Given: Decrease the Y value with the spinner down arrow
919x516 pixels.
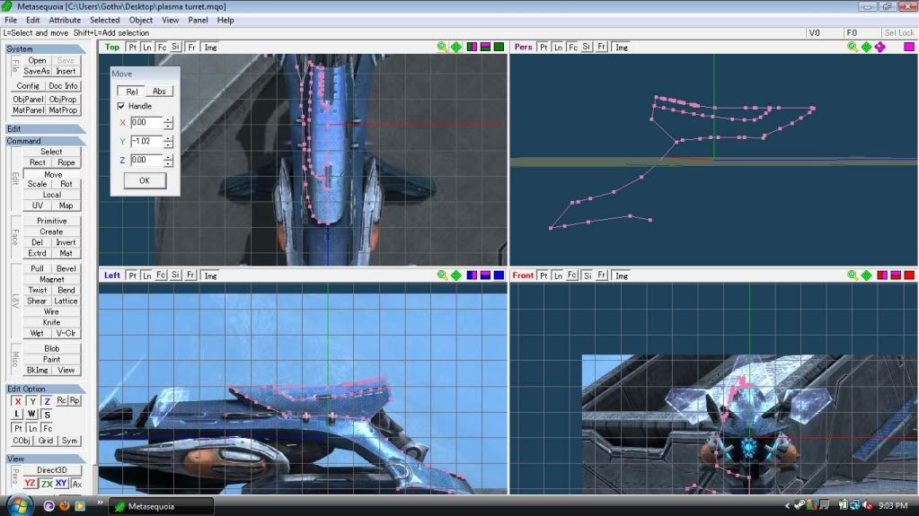Looking at the screenshot, I should (168, 144).
